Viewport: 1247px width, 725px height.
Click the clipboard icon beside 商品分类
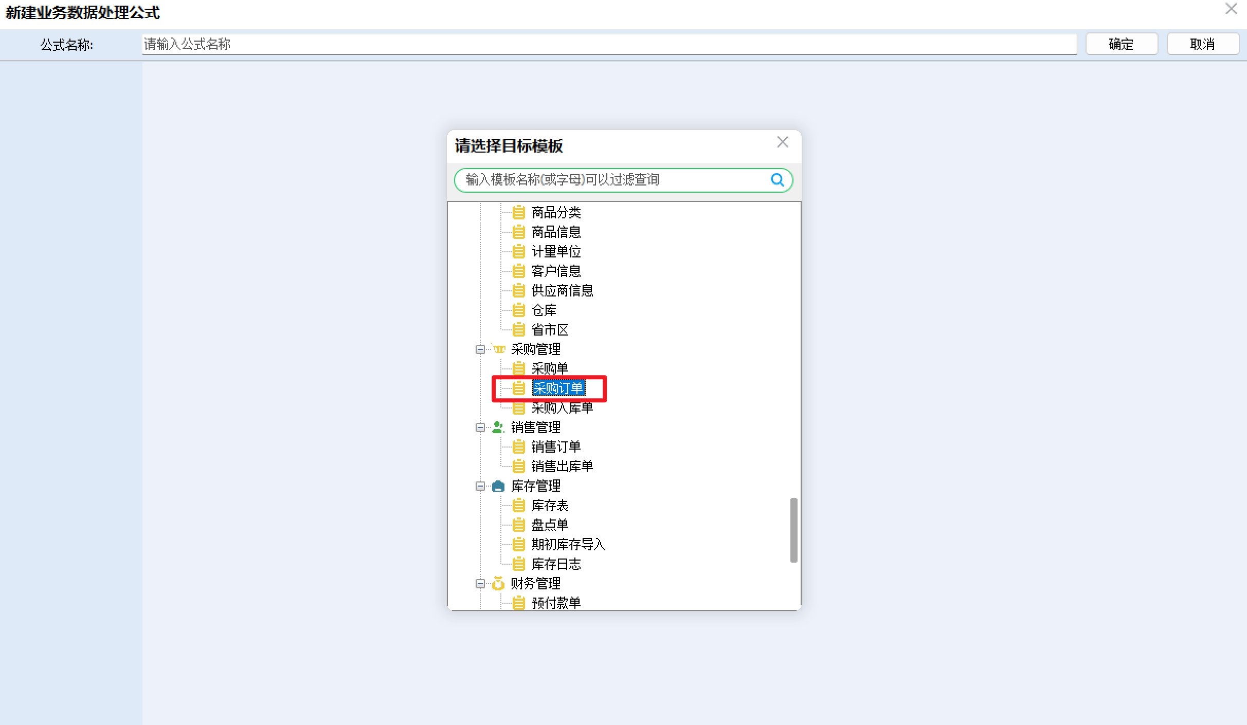point(519,212)
